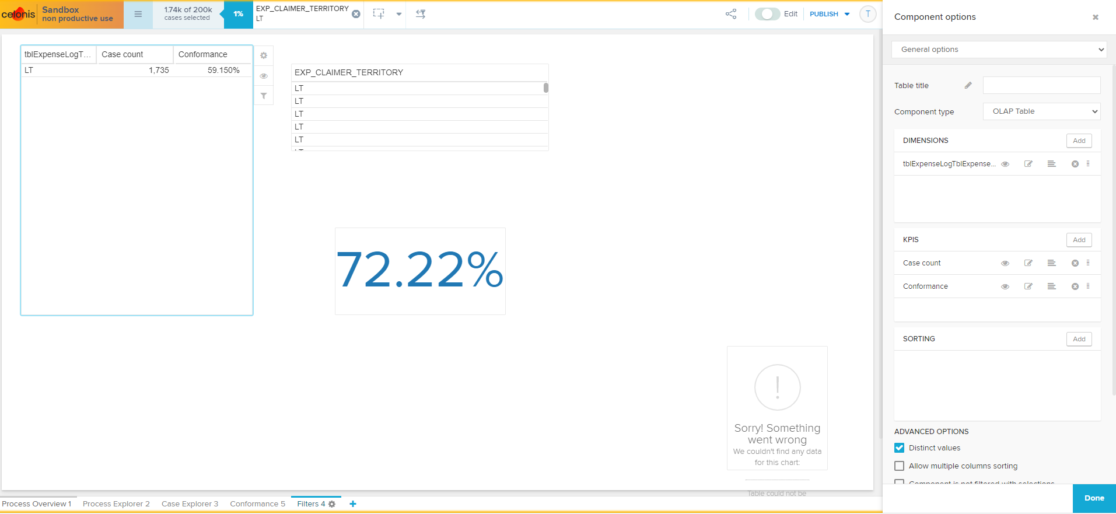Open the General options dropdown
Screen dimensions: 1116x514
coord(998,50)
